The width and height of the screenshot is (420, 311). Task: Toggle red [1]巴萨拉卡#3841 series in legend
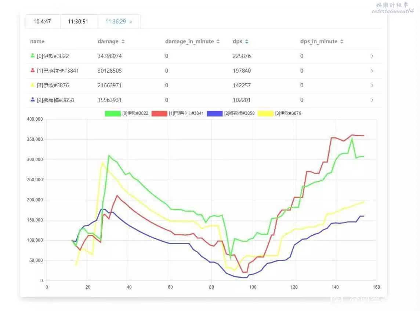[159, 113]
